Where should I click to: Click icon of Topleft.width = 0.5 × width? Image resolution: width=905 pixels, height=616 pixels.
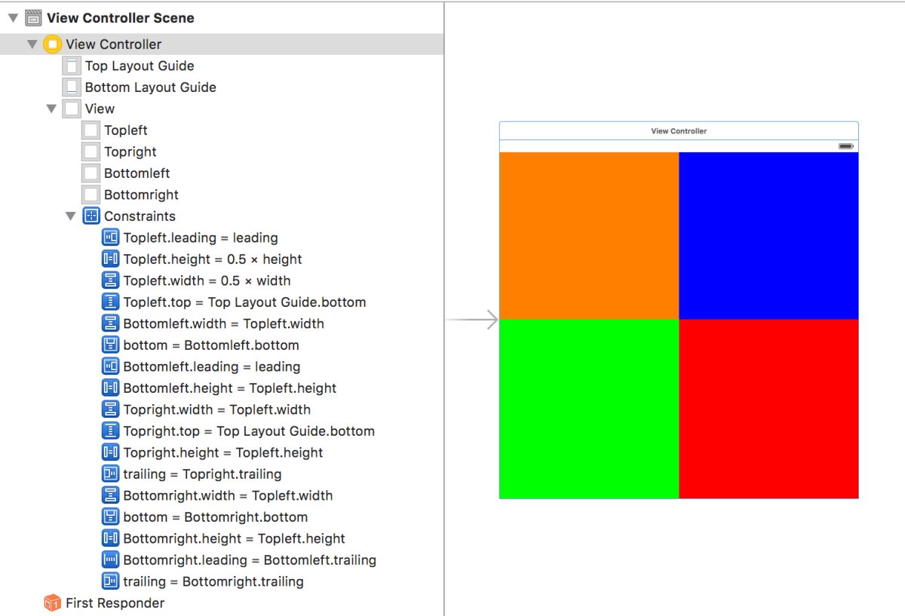point(110,280)
